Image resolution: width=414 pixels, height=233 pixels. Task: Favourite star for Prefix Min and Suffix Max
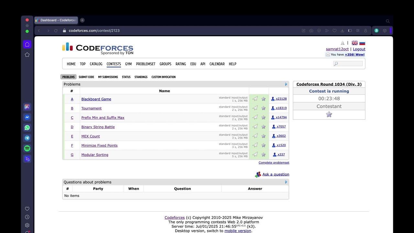coord(264,117)
